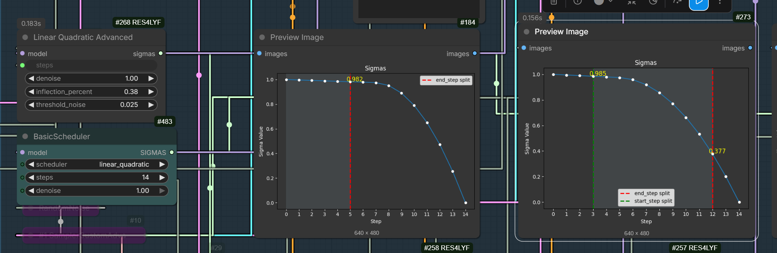Viewport: 777px width, 253px height.
Task: Click the #483 badge above BasicScheduler
Action: pyautogui.click(x=164, y=121)
